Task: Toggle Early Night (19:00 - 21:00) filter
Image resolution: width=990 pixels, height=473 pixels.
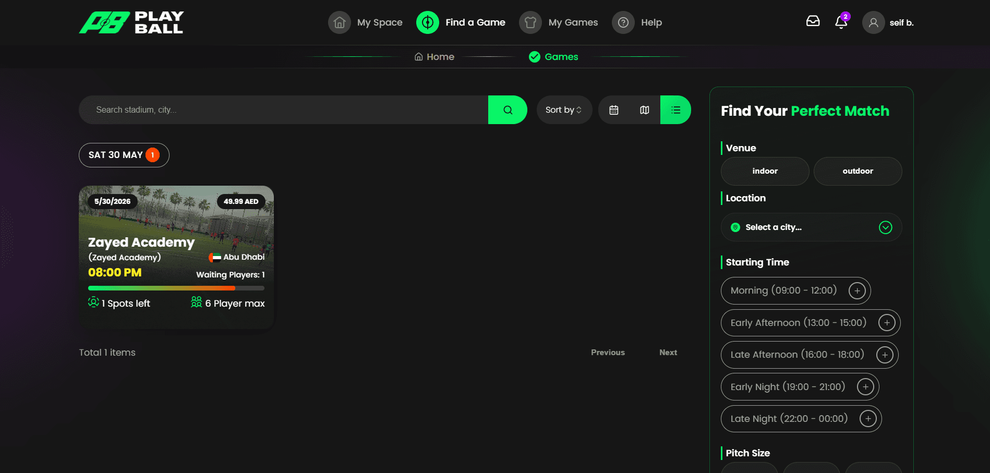Action: point(800,387)
